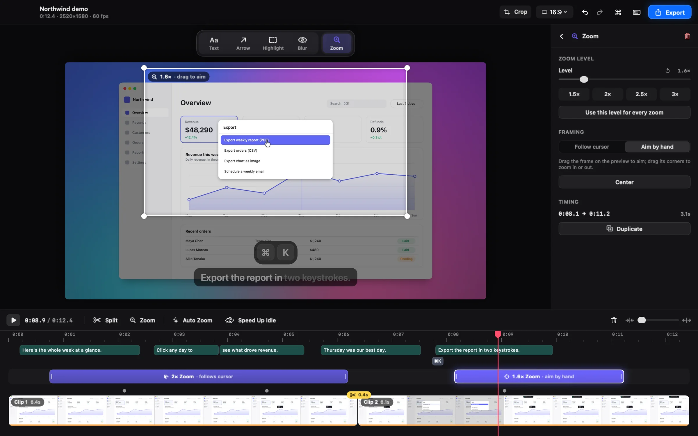Image resolution: width=698 pixels, height=436 pixels.
Task: Open the keyboard shortcuts command icon
Action: click(618, 12)
